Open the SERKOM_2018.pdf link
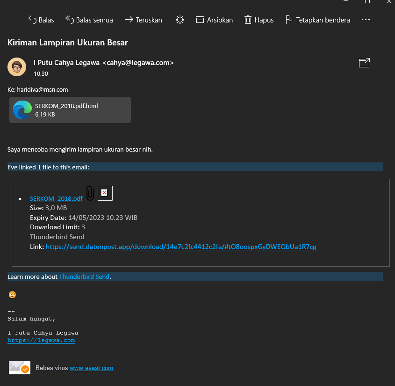Image resolution: width=395 pixels, height=386 pixels. (x=56, y=199)
